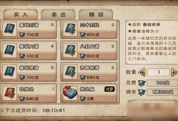
Task: Click the 600文 price of 三才剑经
Action: 93,34
